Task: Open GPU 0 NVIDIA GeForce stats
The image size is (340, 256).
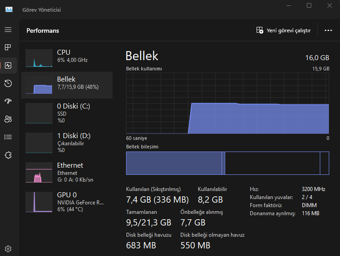Action: tap(67, 202)
